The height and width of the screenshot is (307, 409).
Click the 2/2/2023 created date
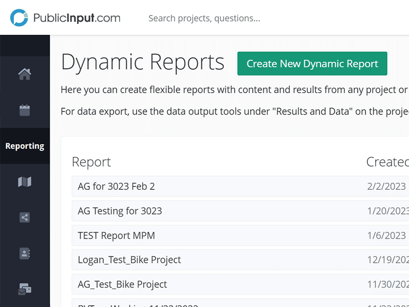[387, 186]
